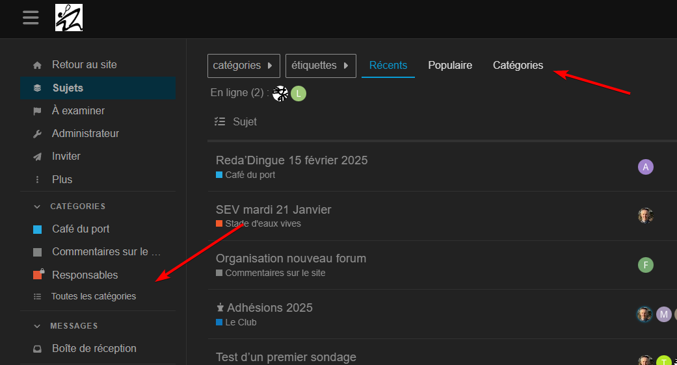Click purple A avatar on Reda'Dingue row
The width and height of the screenshot is (677, 365).
[x=646, y=167]
